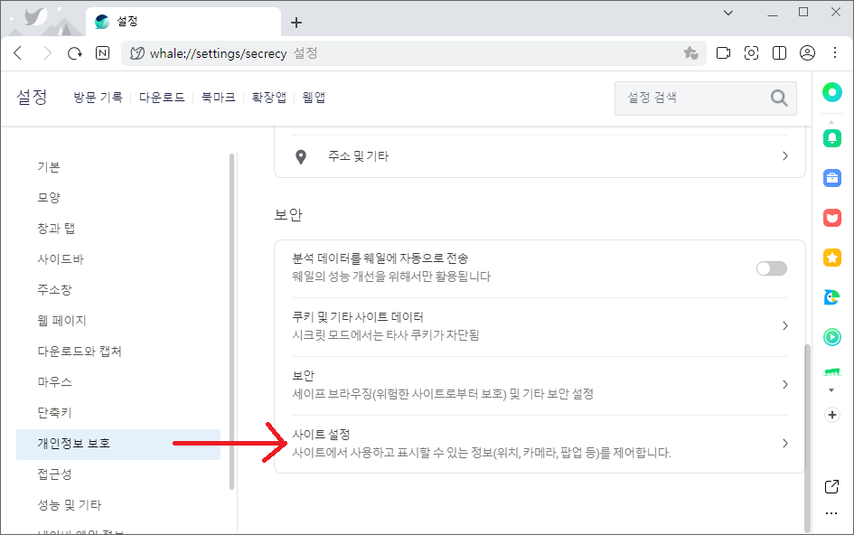Expand the 쿠키 및 기타 사이트 데이터 entry

(540, 325)
